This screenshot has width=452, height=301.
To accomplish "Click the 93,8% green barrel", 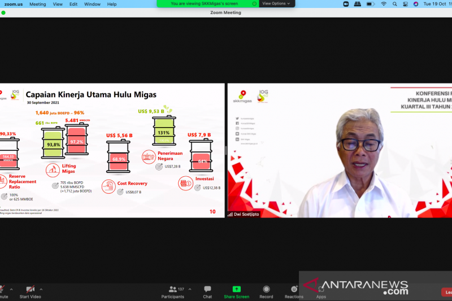I will [x=53, y=142].
